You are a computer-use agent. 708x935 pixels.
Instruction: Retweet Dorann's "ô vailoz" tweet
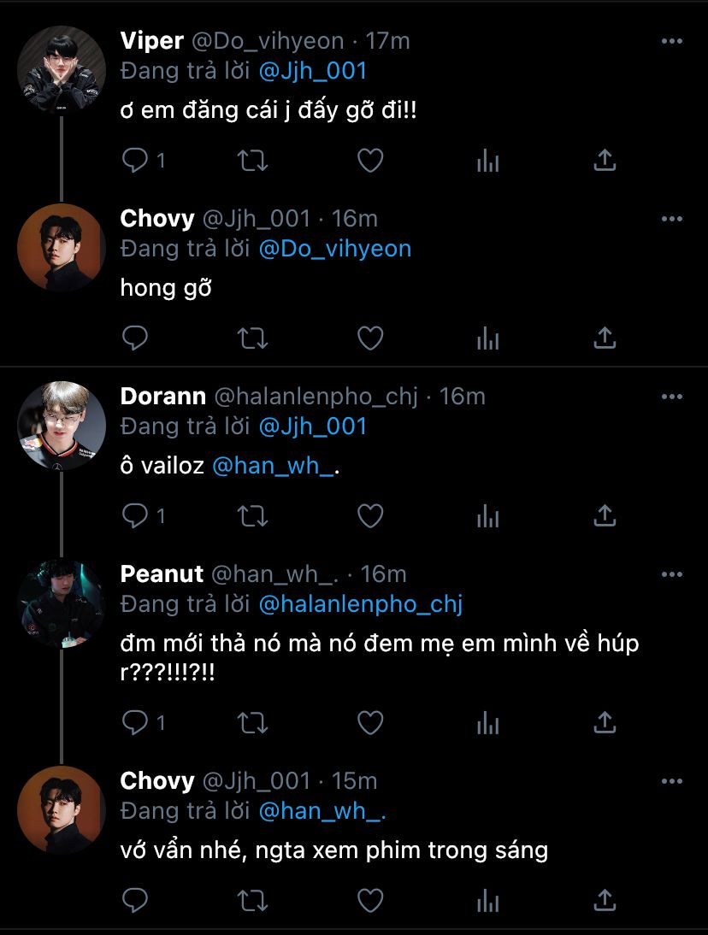(x=252, y=515)
